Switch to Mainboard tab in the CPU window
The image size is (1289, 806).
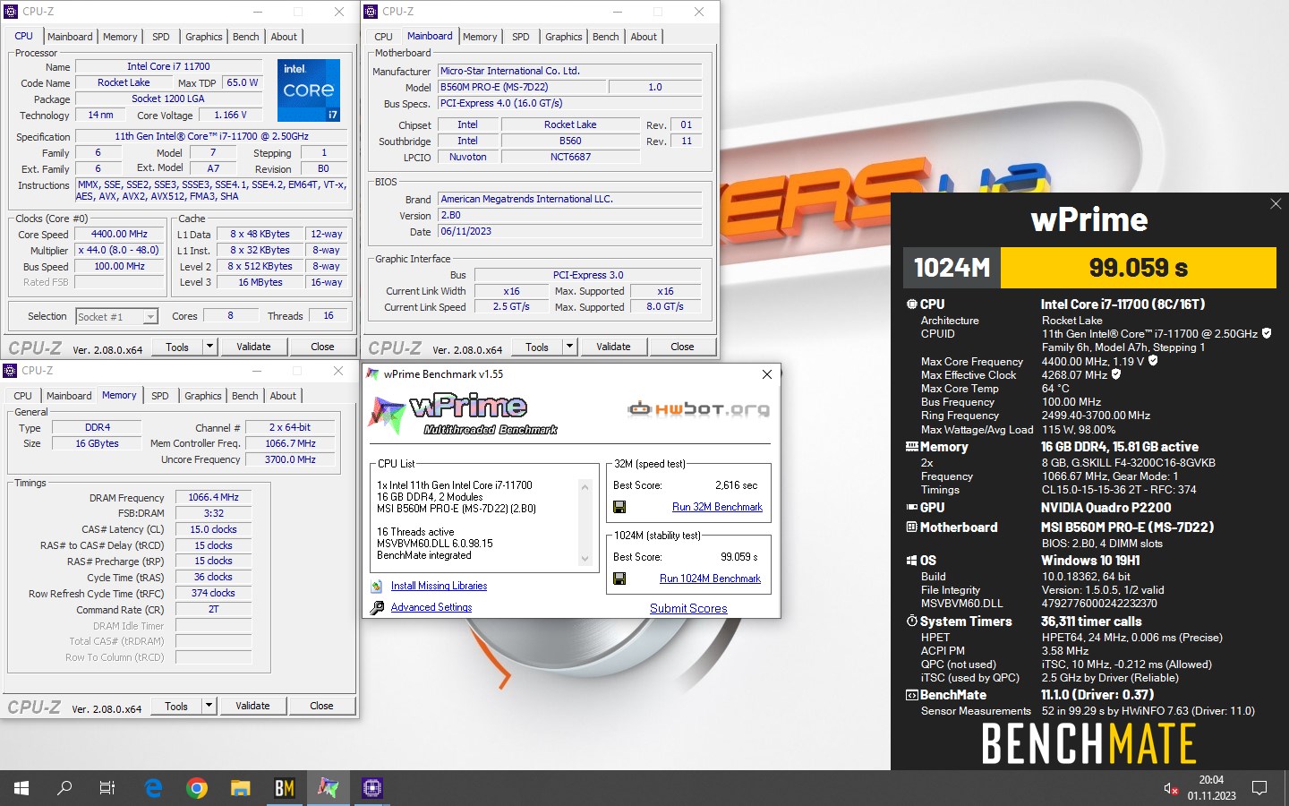[x=70, y=37]
